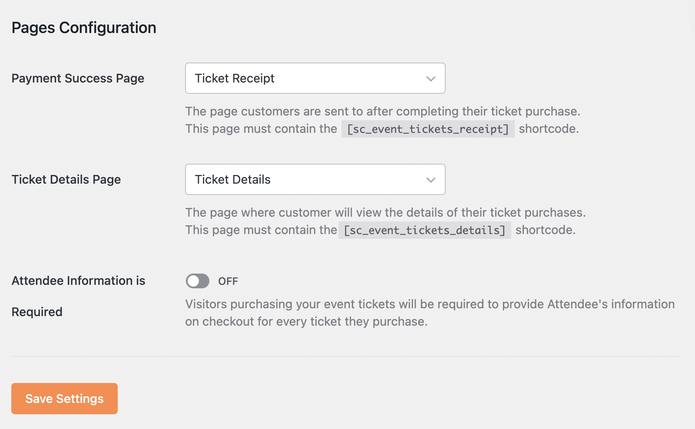Select the sc_event_tickets_details shortcode text
The height and width of the screenshot is (429, 695).
pos(424,230)
